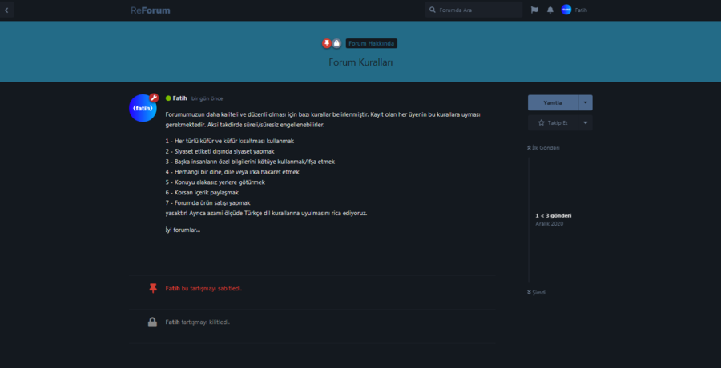Click rule '7 - Forumda ürün satışı yapmak'
Viewport: 721px width, 368px height.
coord(207,202)
